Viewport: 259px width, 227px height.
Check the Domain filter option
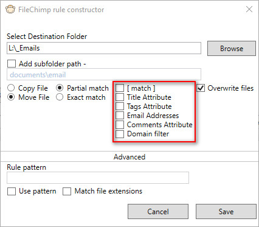pyautogui.click(x=120, y=134)
